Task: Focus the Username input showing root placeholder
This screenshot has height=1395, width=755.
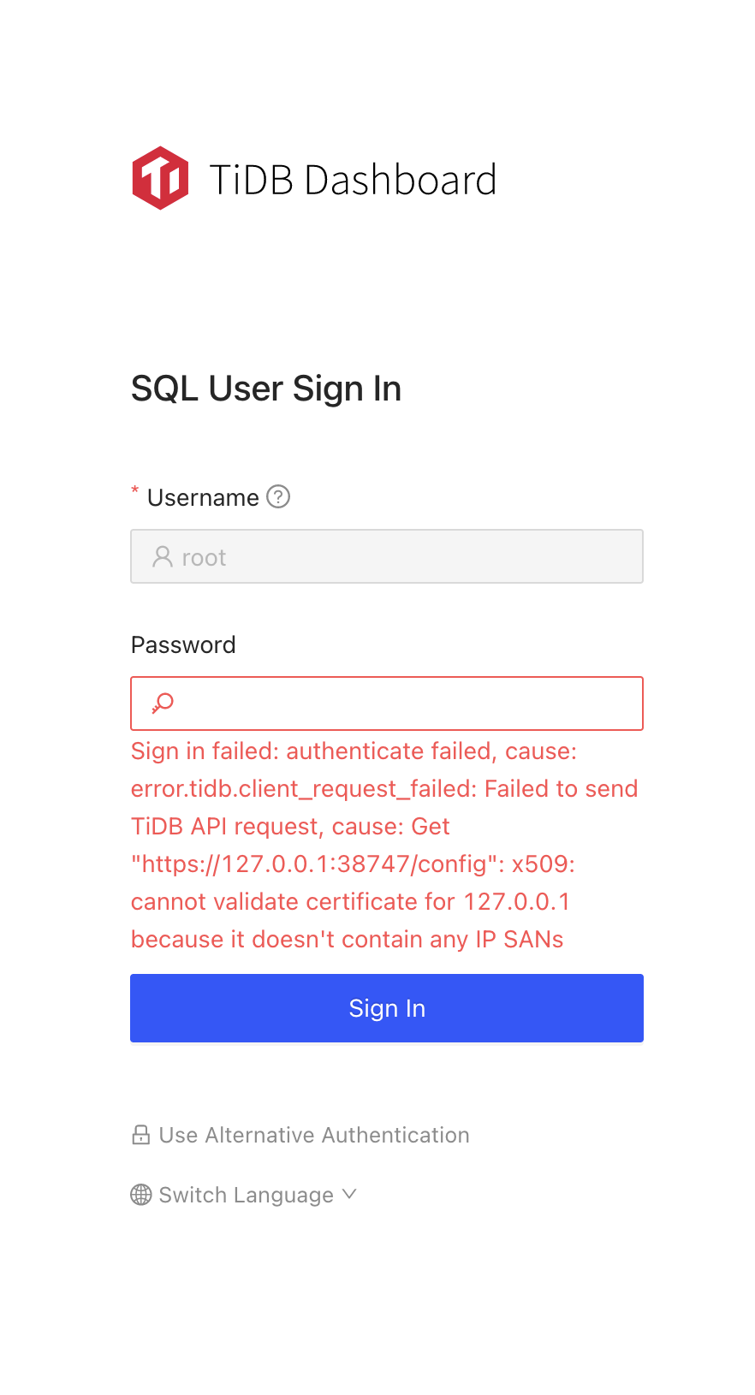Action: 386,556
